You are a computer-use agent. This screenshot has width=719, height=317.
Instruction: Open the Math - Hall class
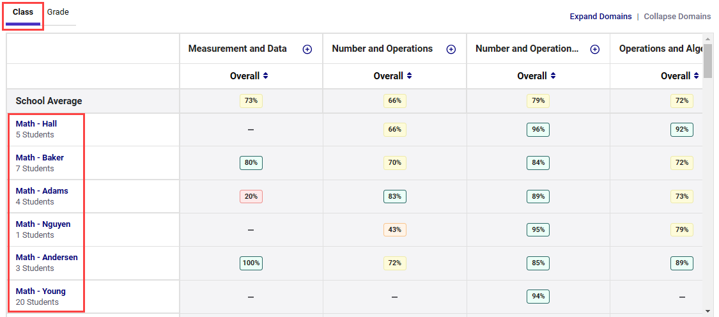click(36, 124)
